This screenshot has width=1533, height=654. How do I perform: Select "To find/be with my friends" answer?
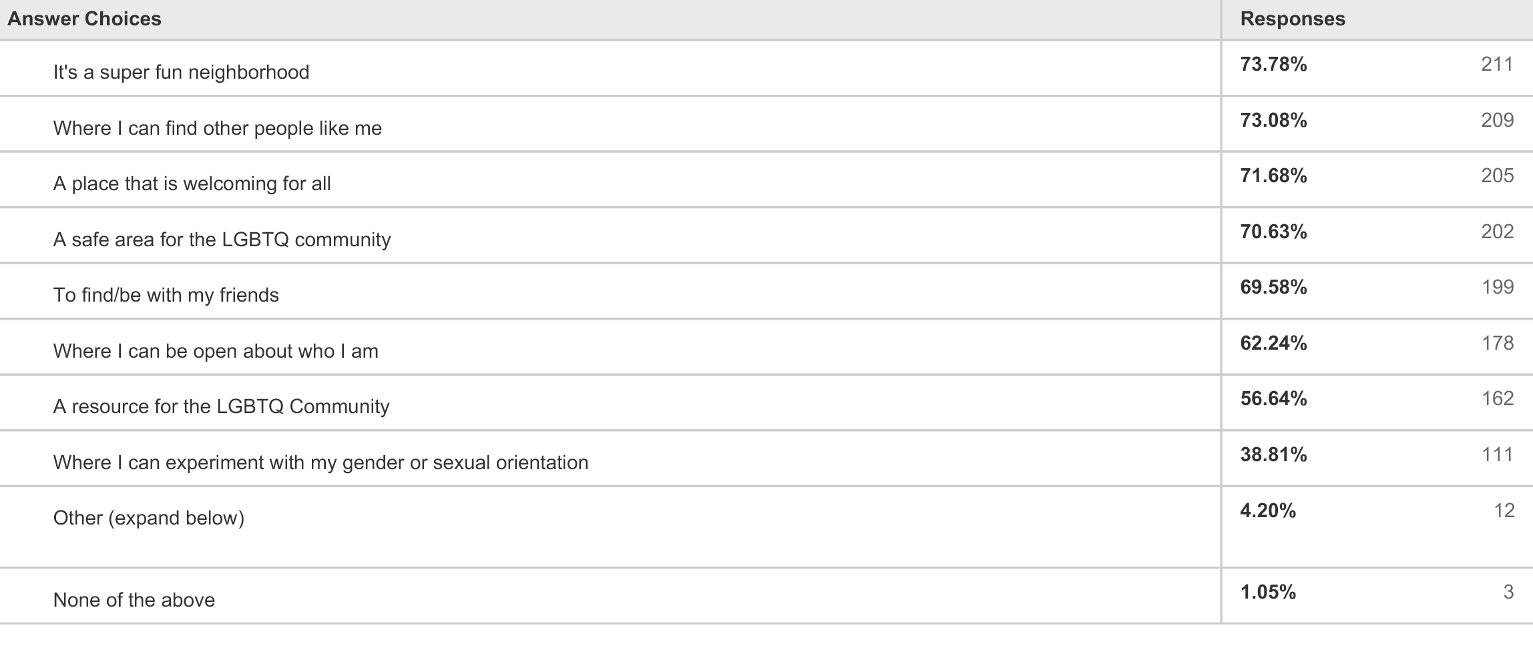pyautogui.click(x=166, y=295)
